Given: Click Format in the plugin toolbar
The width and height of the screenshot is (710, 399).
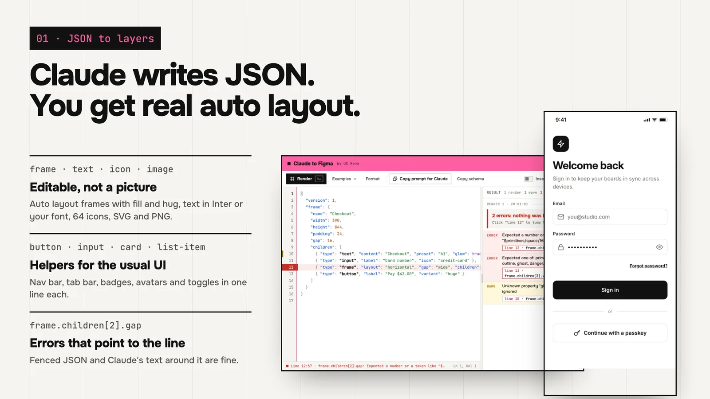Looking at the screenshot, I should (373, 179).
